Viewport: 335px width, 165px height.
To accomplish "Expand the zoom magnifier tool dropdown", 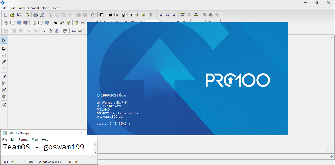I will coord(4,104).
